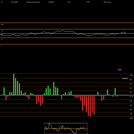This screenshot has width=134, height=134.
Task: Click the white RSI line near its 51.15 endpoint
Action: pyautogui.click(x=118, y=33)
